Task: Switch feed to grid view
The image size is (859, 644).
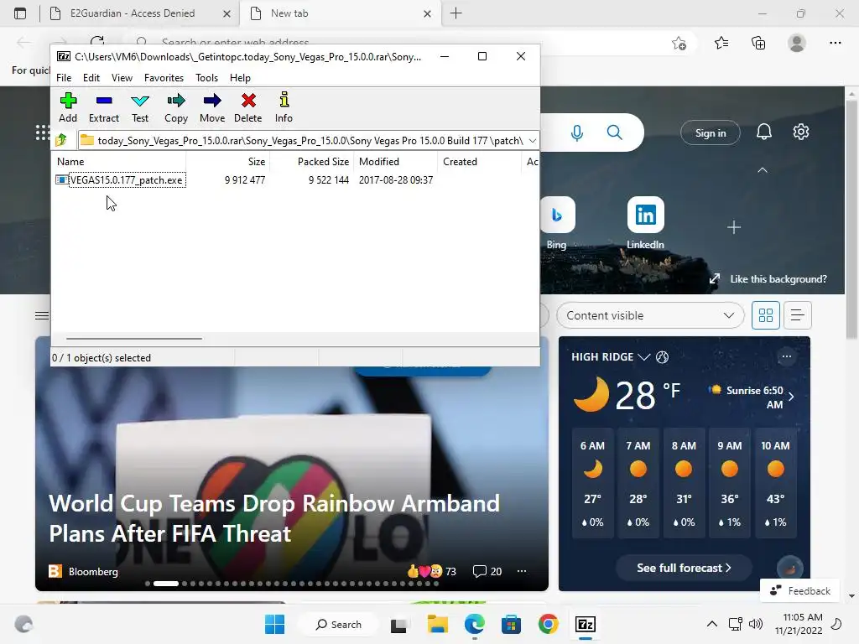Action: tap(765, 315)
